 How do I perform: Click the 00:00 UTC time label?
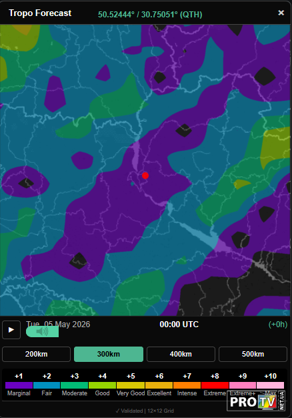tap(179, 324)
